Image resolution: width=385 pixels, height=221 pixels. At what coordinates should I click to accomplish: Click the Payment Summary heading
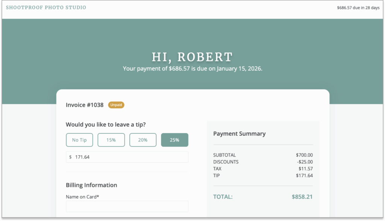[239, 133]
